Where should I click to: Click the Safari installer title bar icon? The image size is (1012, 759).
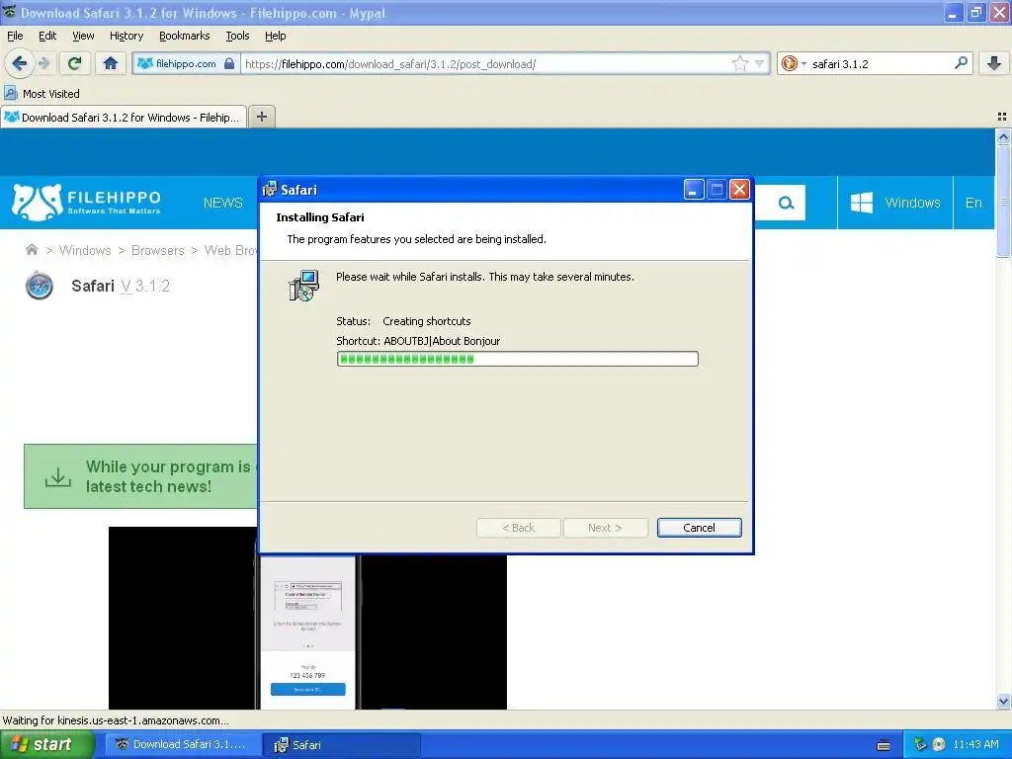point(270,189)
